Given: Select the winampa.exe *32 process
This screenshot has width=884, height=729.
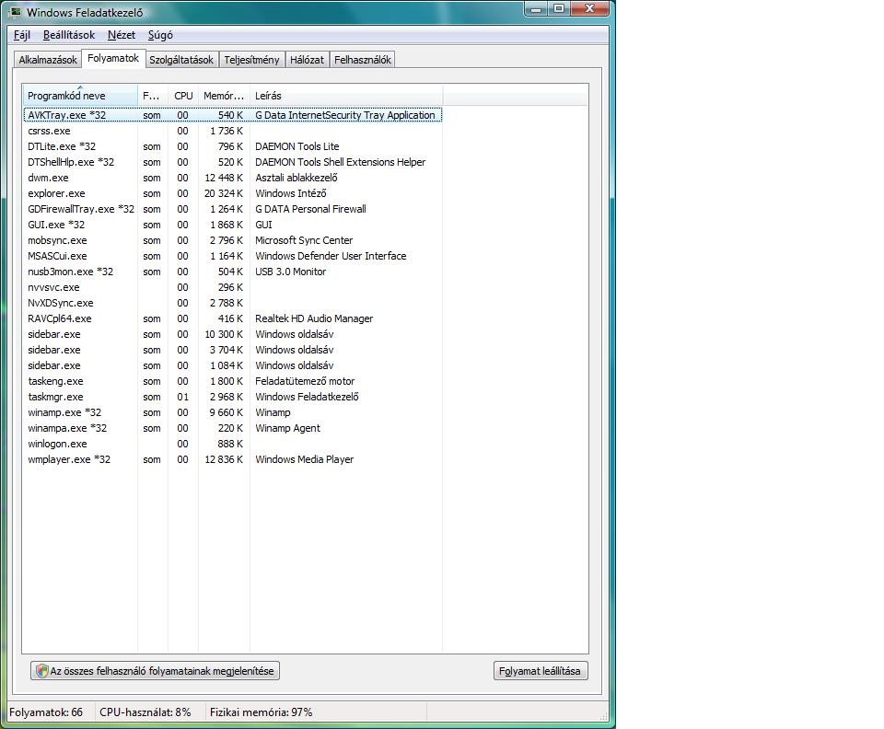Looking at the screenshot, I should pos(232,428).
